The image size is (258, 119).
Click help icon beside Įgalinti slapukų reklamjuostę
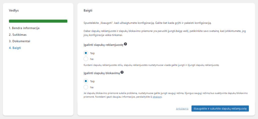(x=125, y=44)
